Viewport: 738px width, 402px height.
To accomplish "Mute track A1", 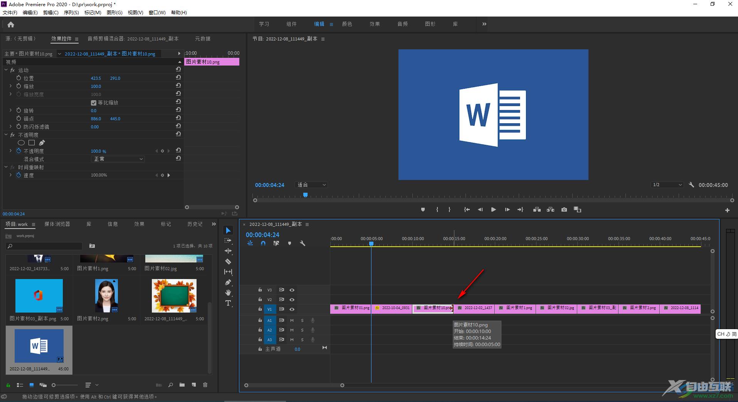I will (x=292, y=320).
